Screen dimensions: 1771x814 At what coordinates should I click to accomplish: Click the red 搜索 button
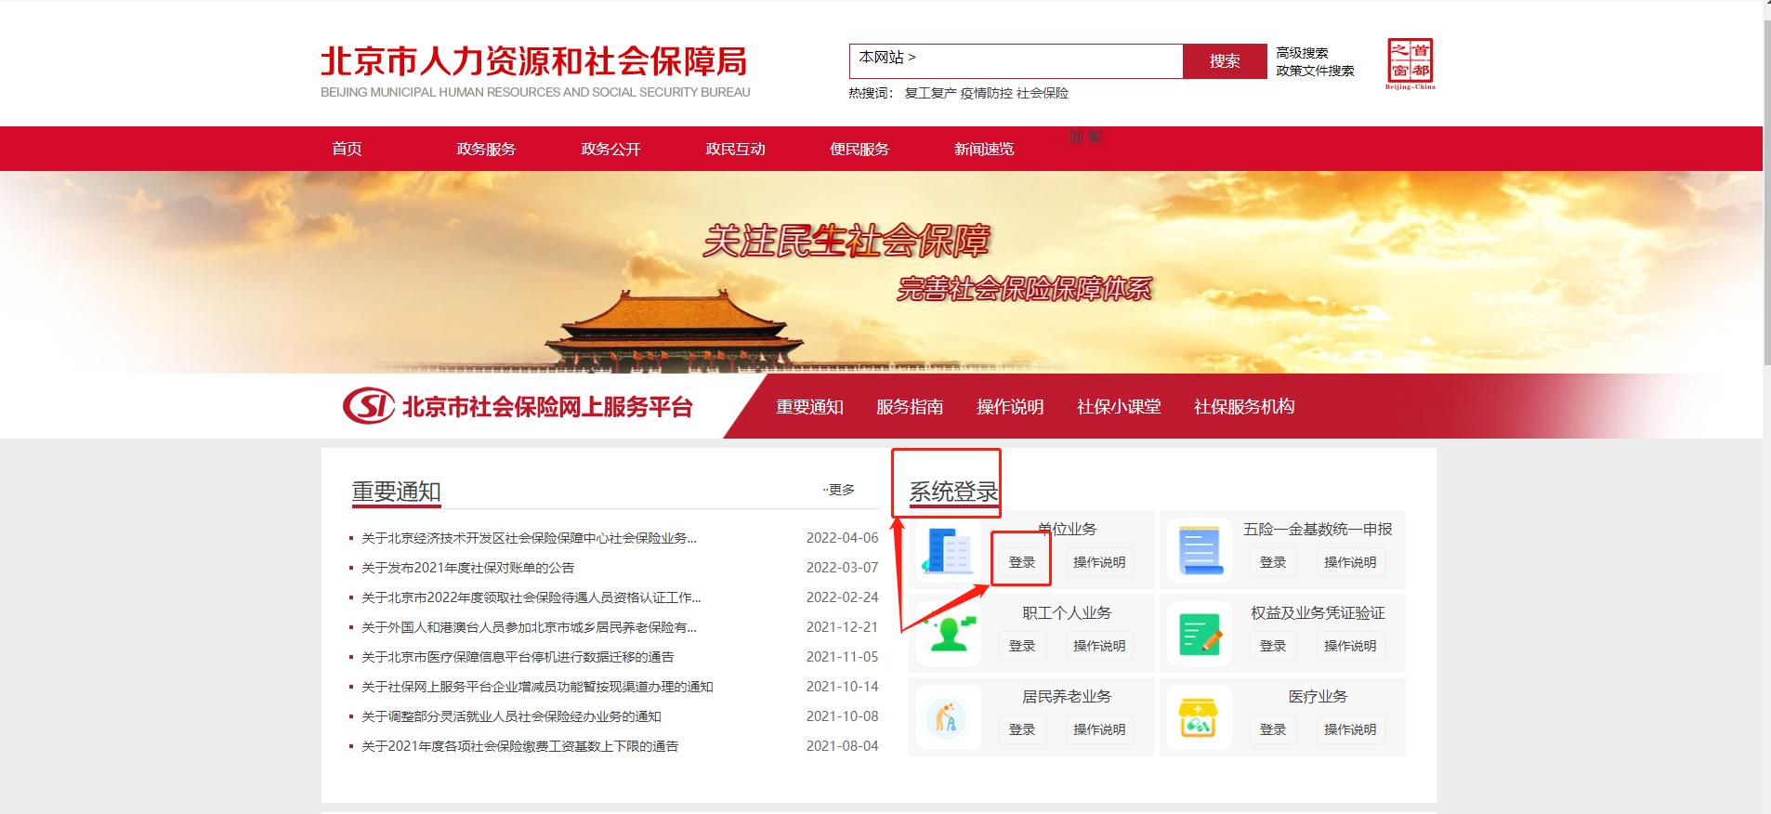tap(1225, 61)
